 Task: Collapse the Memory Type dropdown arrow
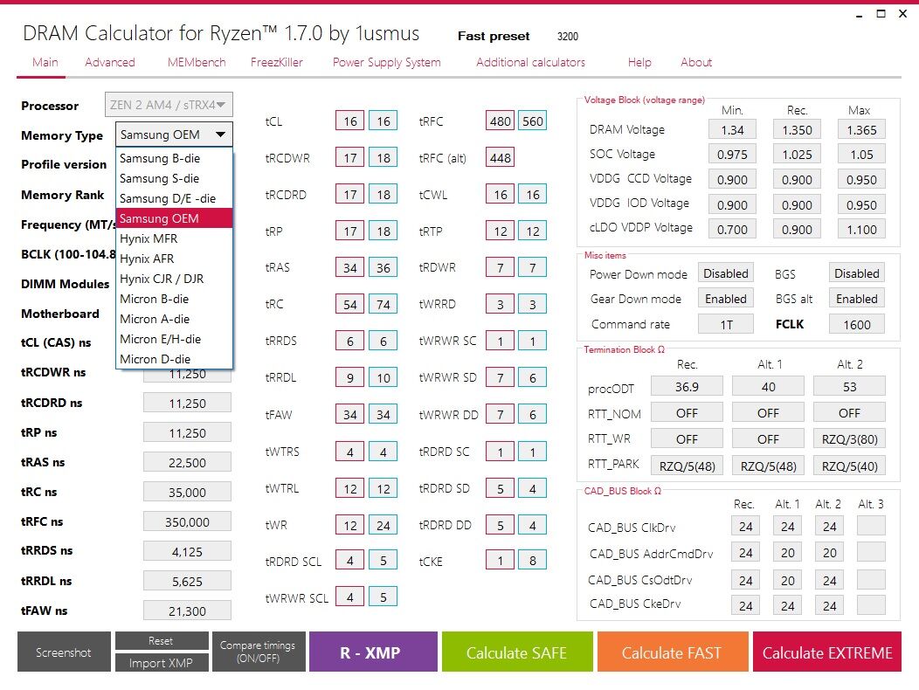220,135
